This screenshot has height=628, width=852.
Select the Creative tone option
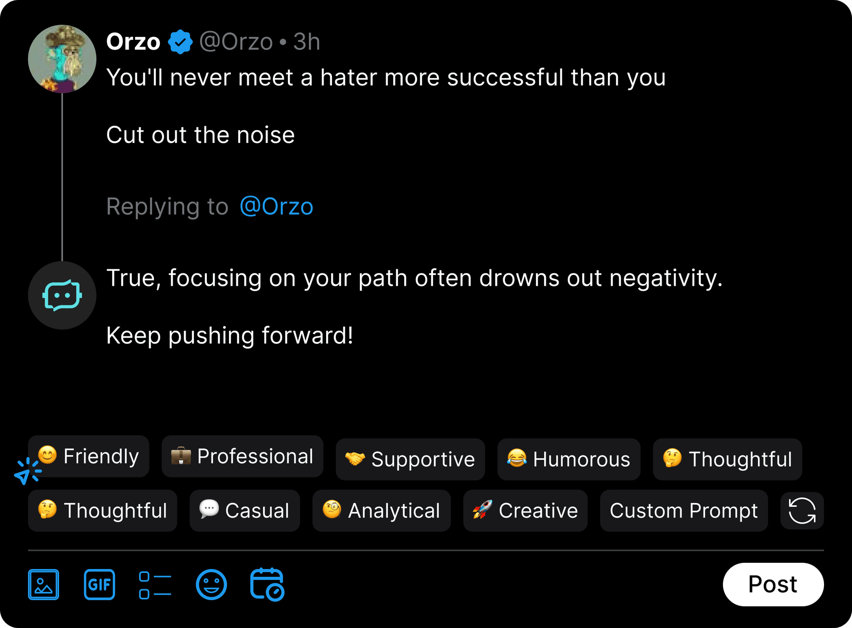pos(525,510)
